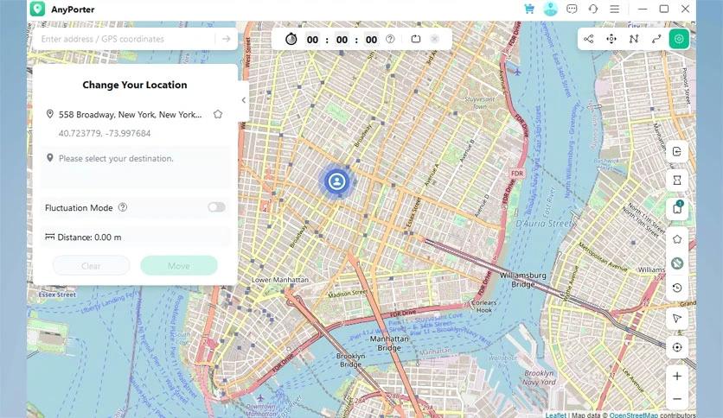Click the timer help question mark
723x418 pixels.
[x=390, y=39]
